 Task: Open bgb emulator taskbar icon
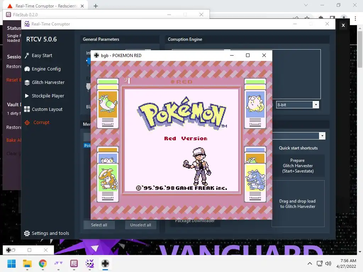tap(105, 263)
